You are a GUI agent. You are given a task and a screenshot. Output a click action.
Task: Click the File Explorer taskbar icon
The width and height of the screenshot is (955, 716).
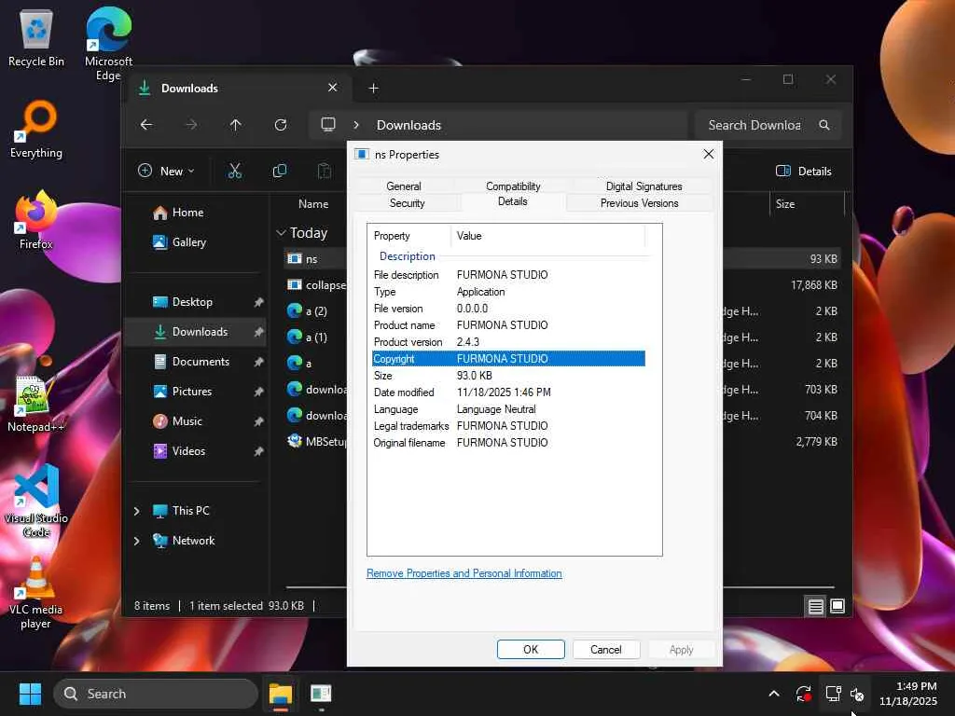coord(281,694)
